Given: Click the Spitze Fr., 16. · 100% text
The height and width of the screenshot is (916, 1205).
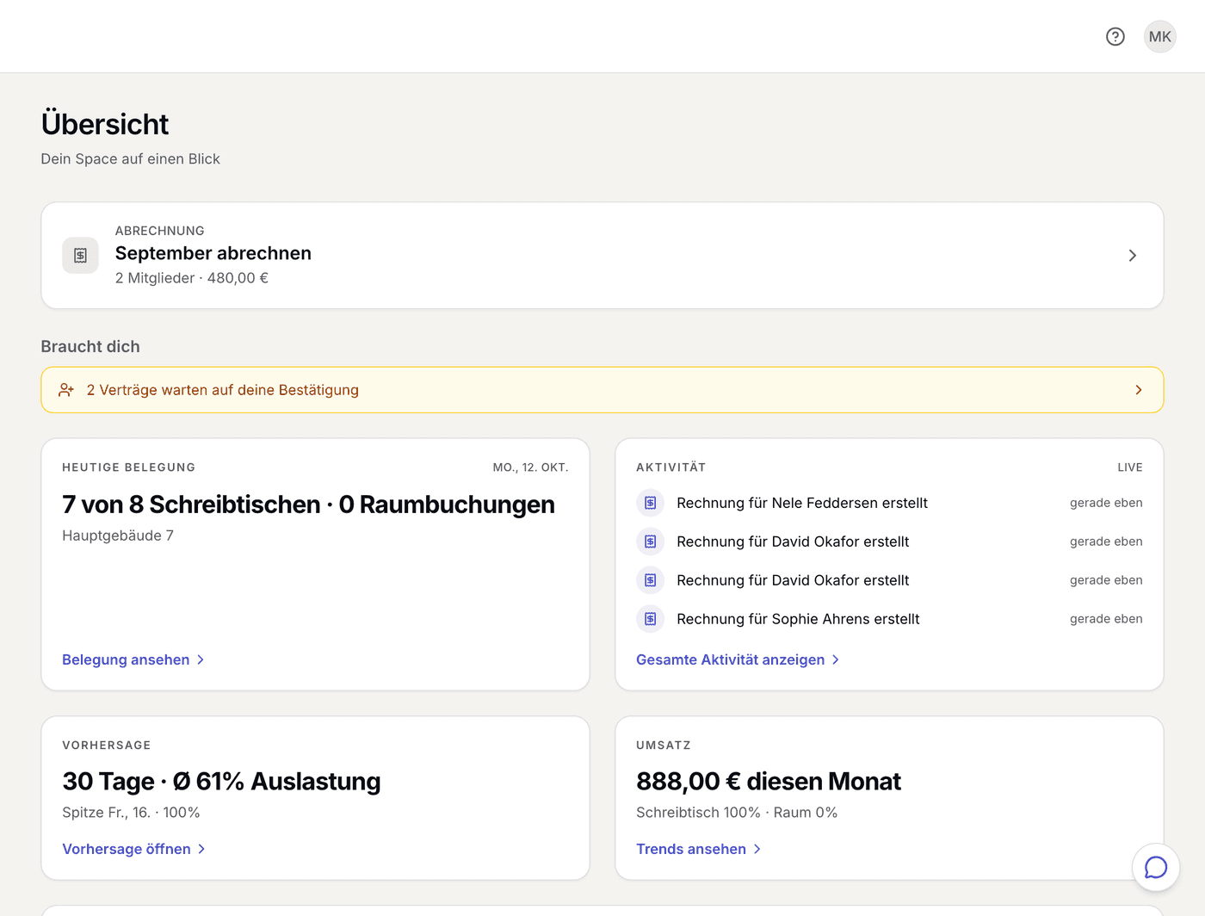Looking at the screenshot, I should click(131, 813).
